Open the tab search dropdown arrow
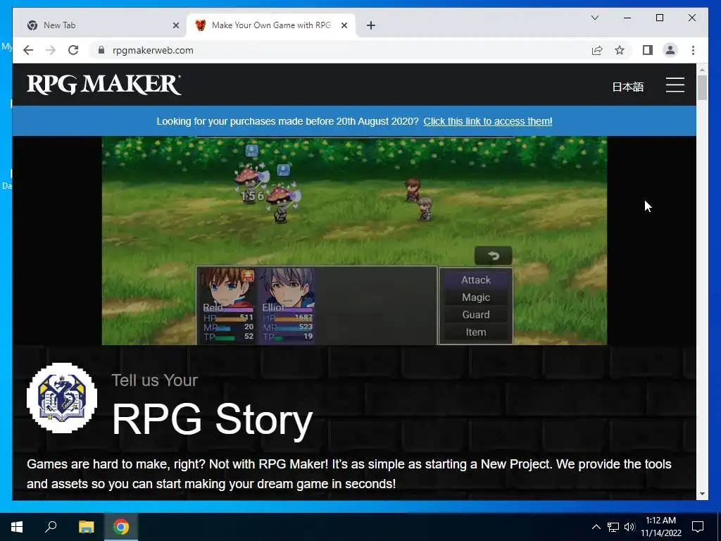 point(594,18)
